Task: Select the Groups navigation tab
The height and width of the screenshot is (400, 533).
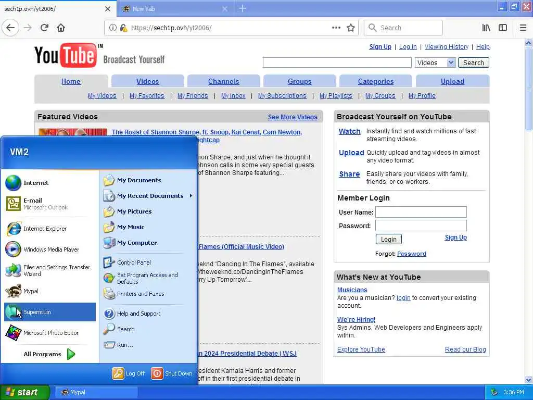Action: 299,82
